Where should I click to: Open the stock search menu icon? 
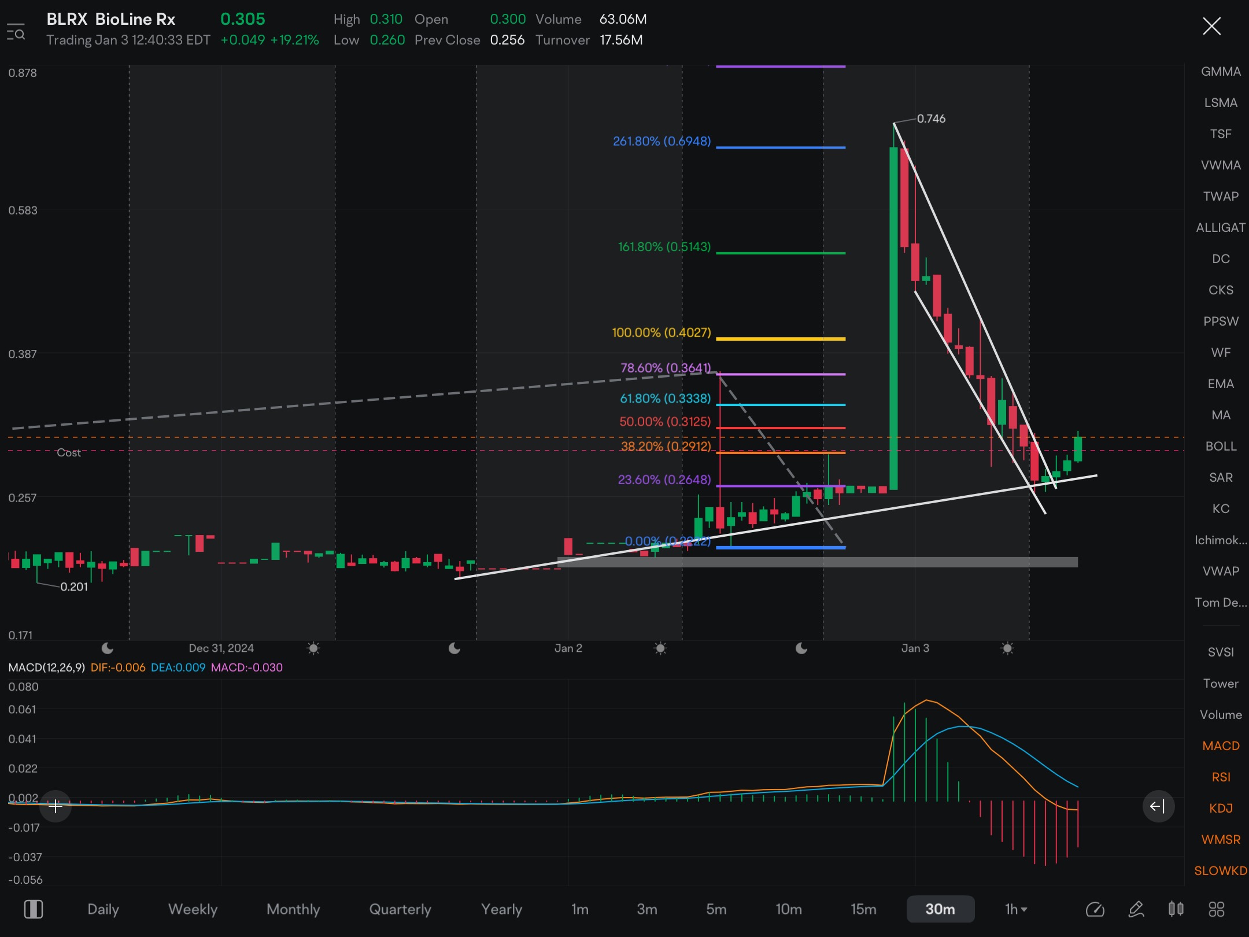pos(16,32)
